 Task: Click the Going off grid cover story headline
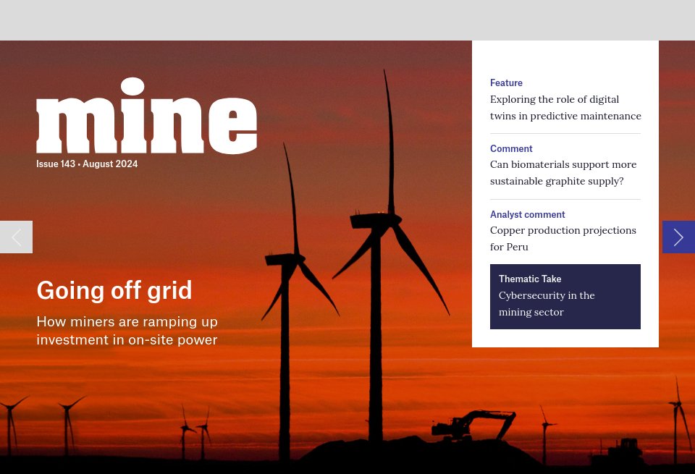[114, 290]
